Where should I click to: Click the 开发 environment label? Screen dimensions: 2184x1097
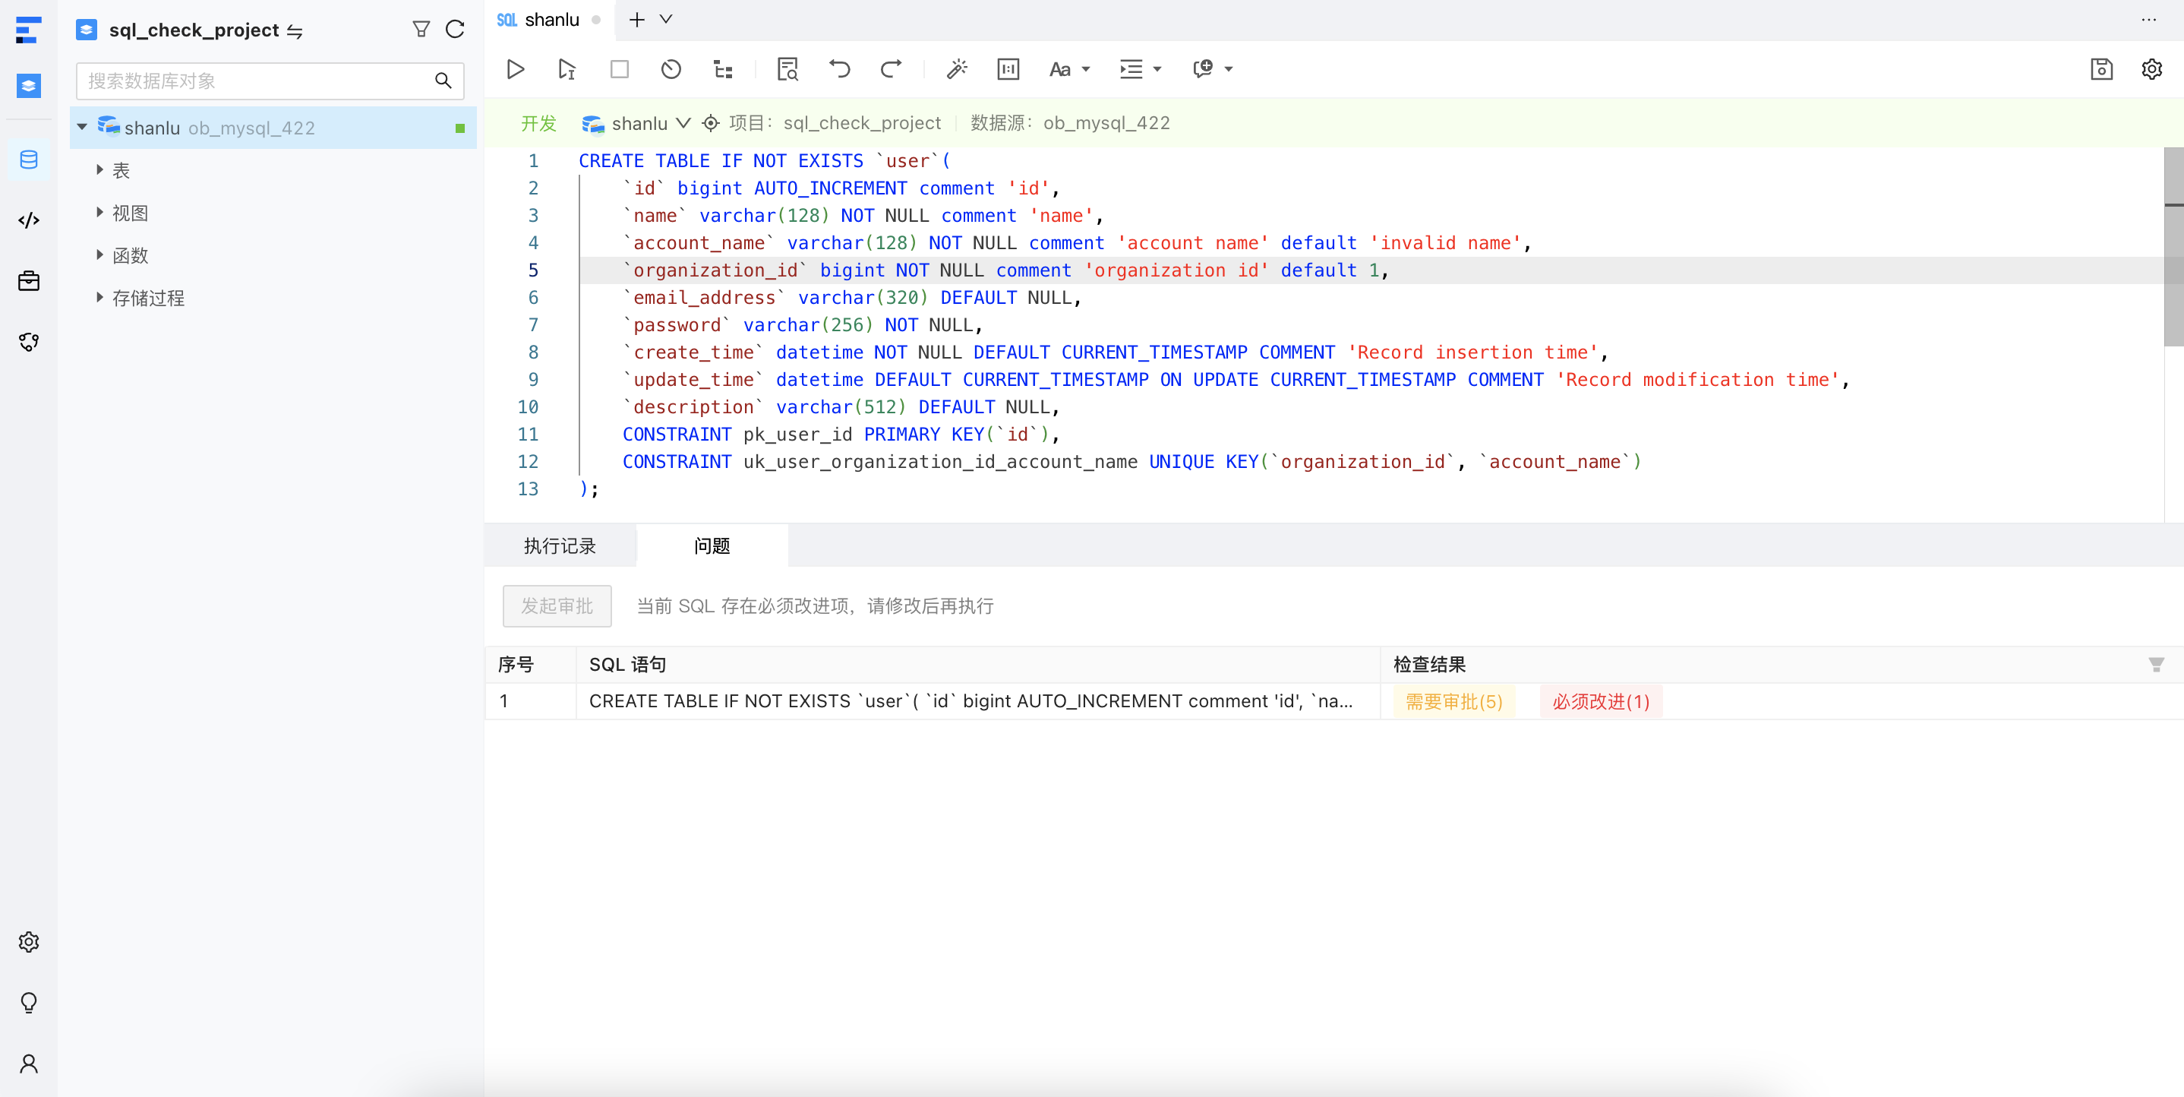click(538, 123)
